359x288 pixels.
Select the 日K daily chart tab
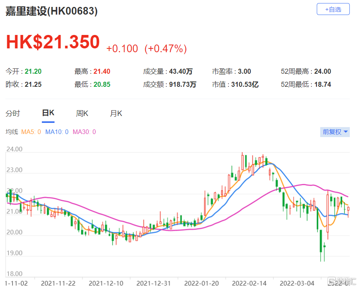(x=48, y=113)
